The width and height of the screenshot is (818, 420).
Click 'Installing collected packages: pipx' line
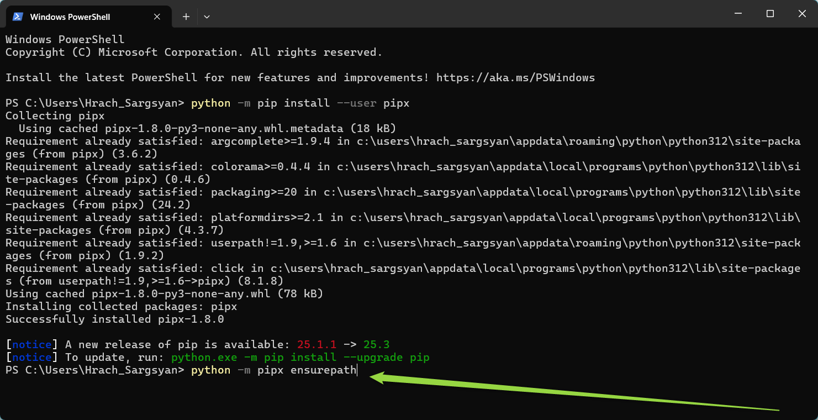[x=121, y=307]
